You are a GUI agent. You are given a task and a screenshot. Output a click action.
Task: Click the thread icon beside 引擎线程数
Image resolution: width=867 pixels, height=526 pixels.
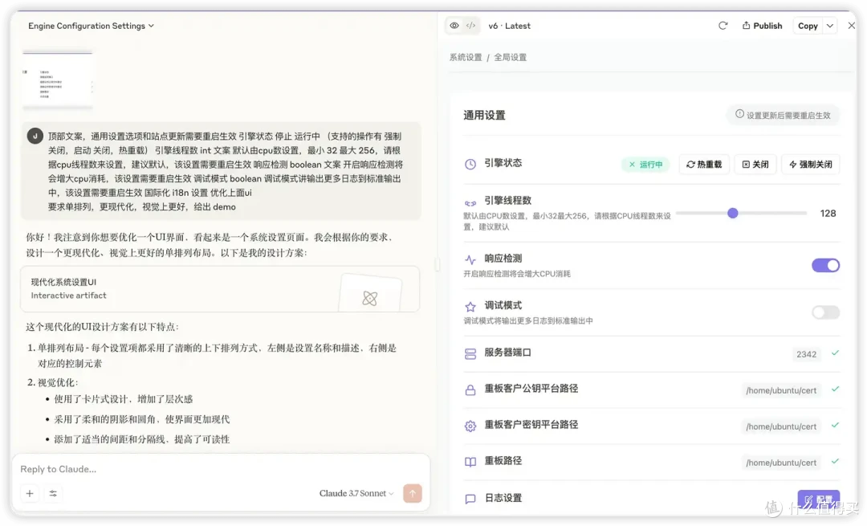pyautogui.click(x=470, y=203)
